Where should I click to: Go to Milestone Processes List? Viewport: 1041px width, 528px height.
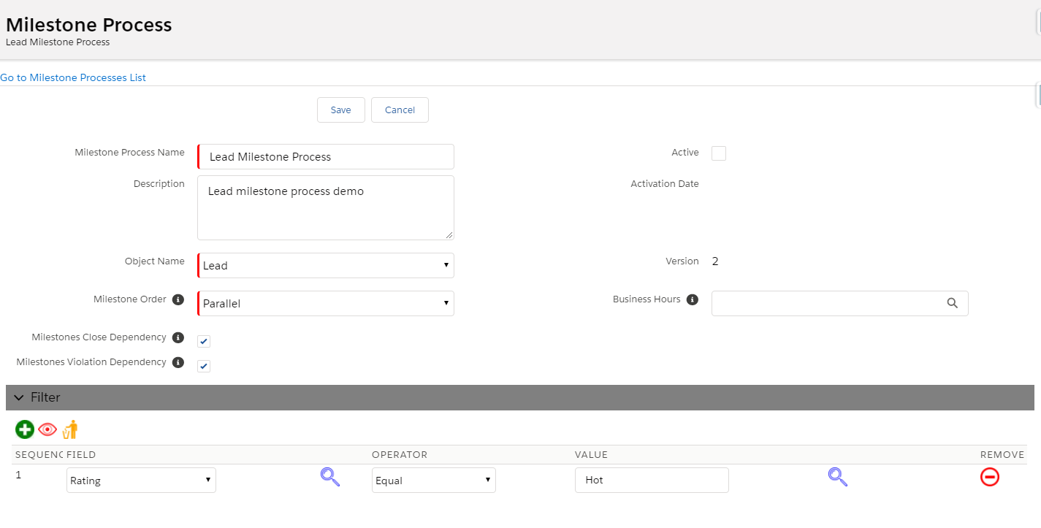pos(73,77)
